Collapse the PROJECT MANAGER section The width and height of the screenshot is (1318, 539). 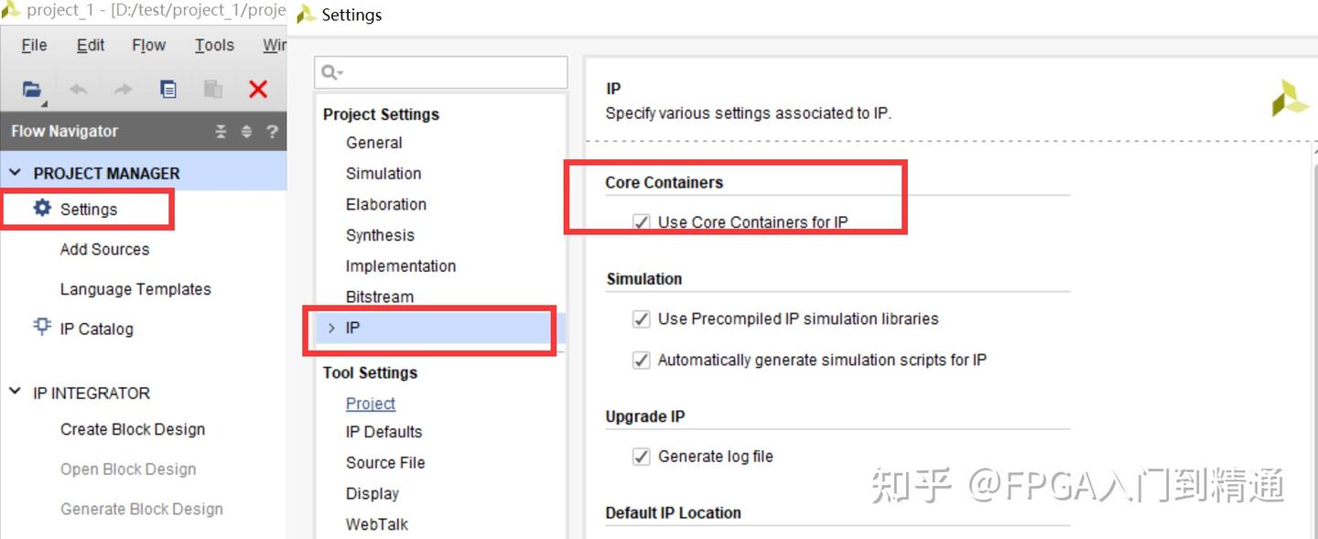click(x=16, y=172)
